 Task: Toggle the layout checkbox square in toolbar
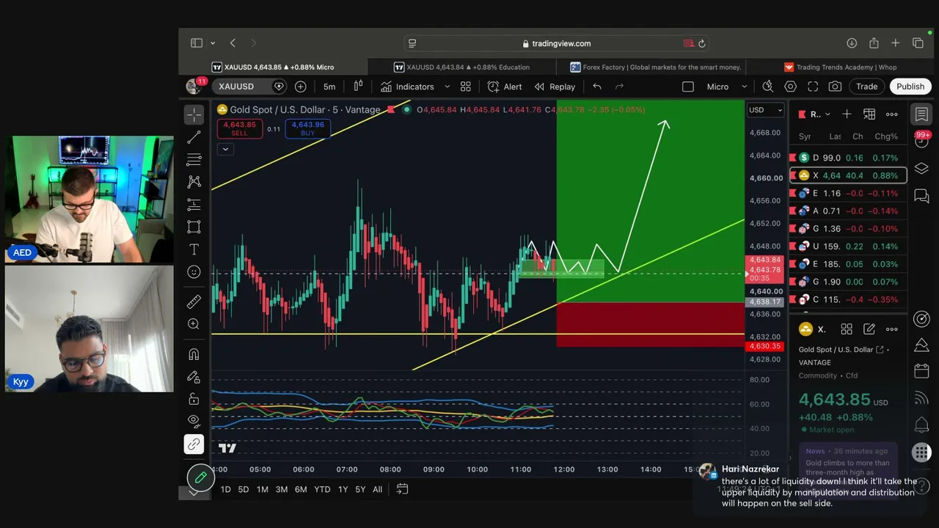click(688, 87)
